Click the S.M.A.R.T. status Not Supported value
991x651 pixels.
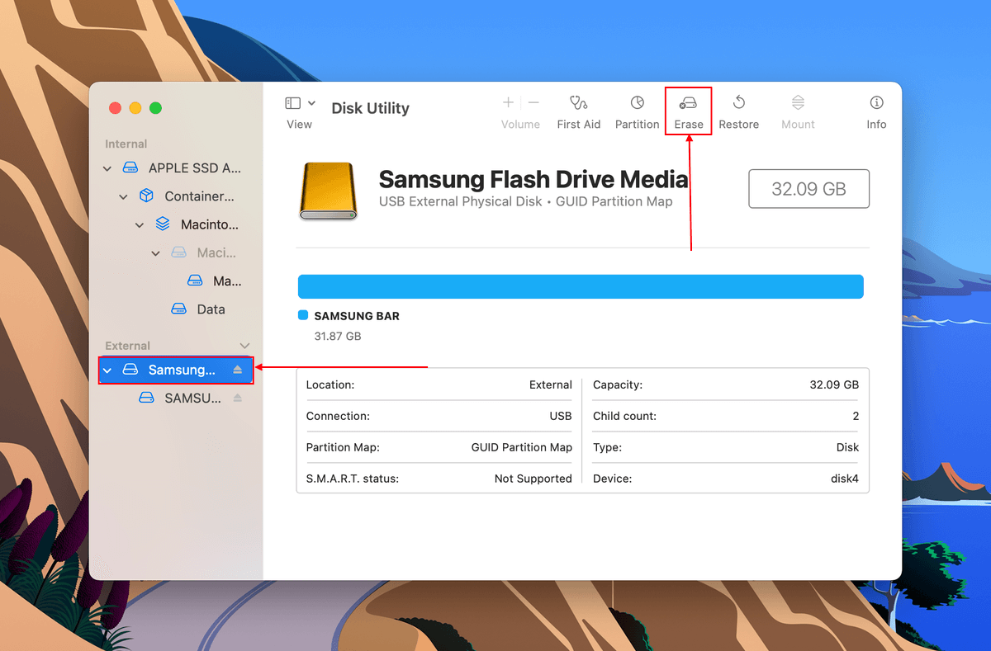pos(533,479)
